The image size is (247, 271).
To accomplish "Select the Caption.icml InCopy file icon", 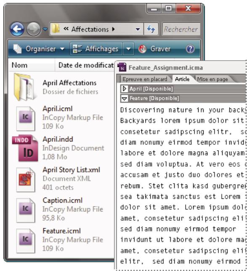I will click(26, 210).
